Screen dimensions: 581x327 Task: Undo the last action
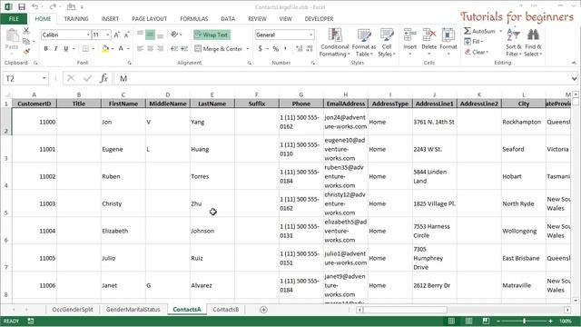[35, 6]
